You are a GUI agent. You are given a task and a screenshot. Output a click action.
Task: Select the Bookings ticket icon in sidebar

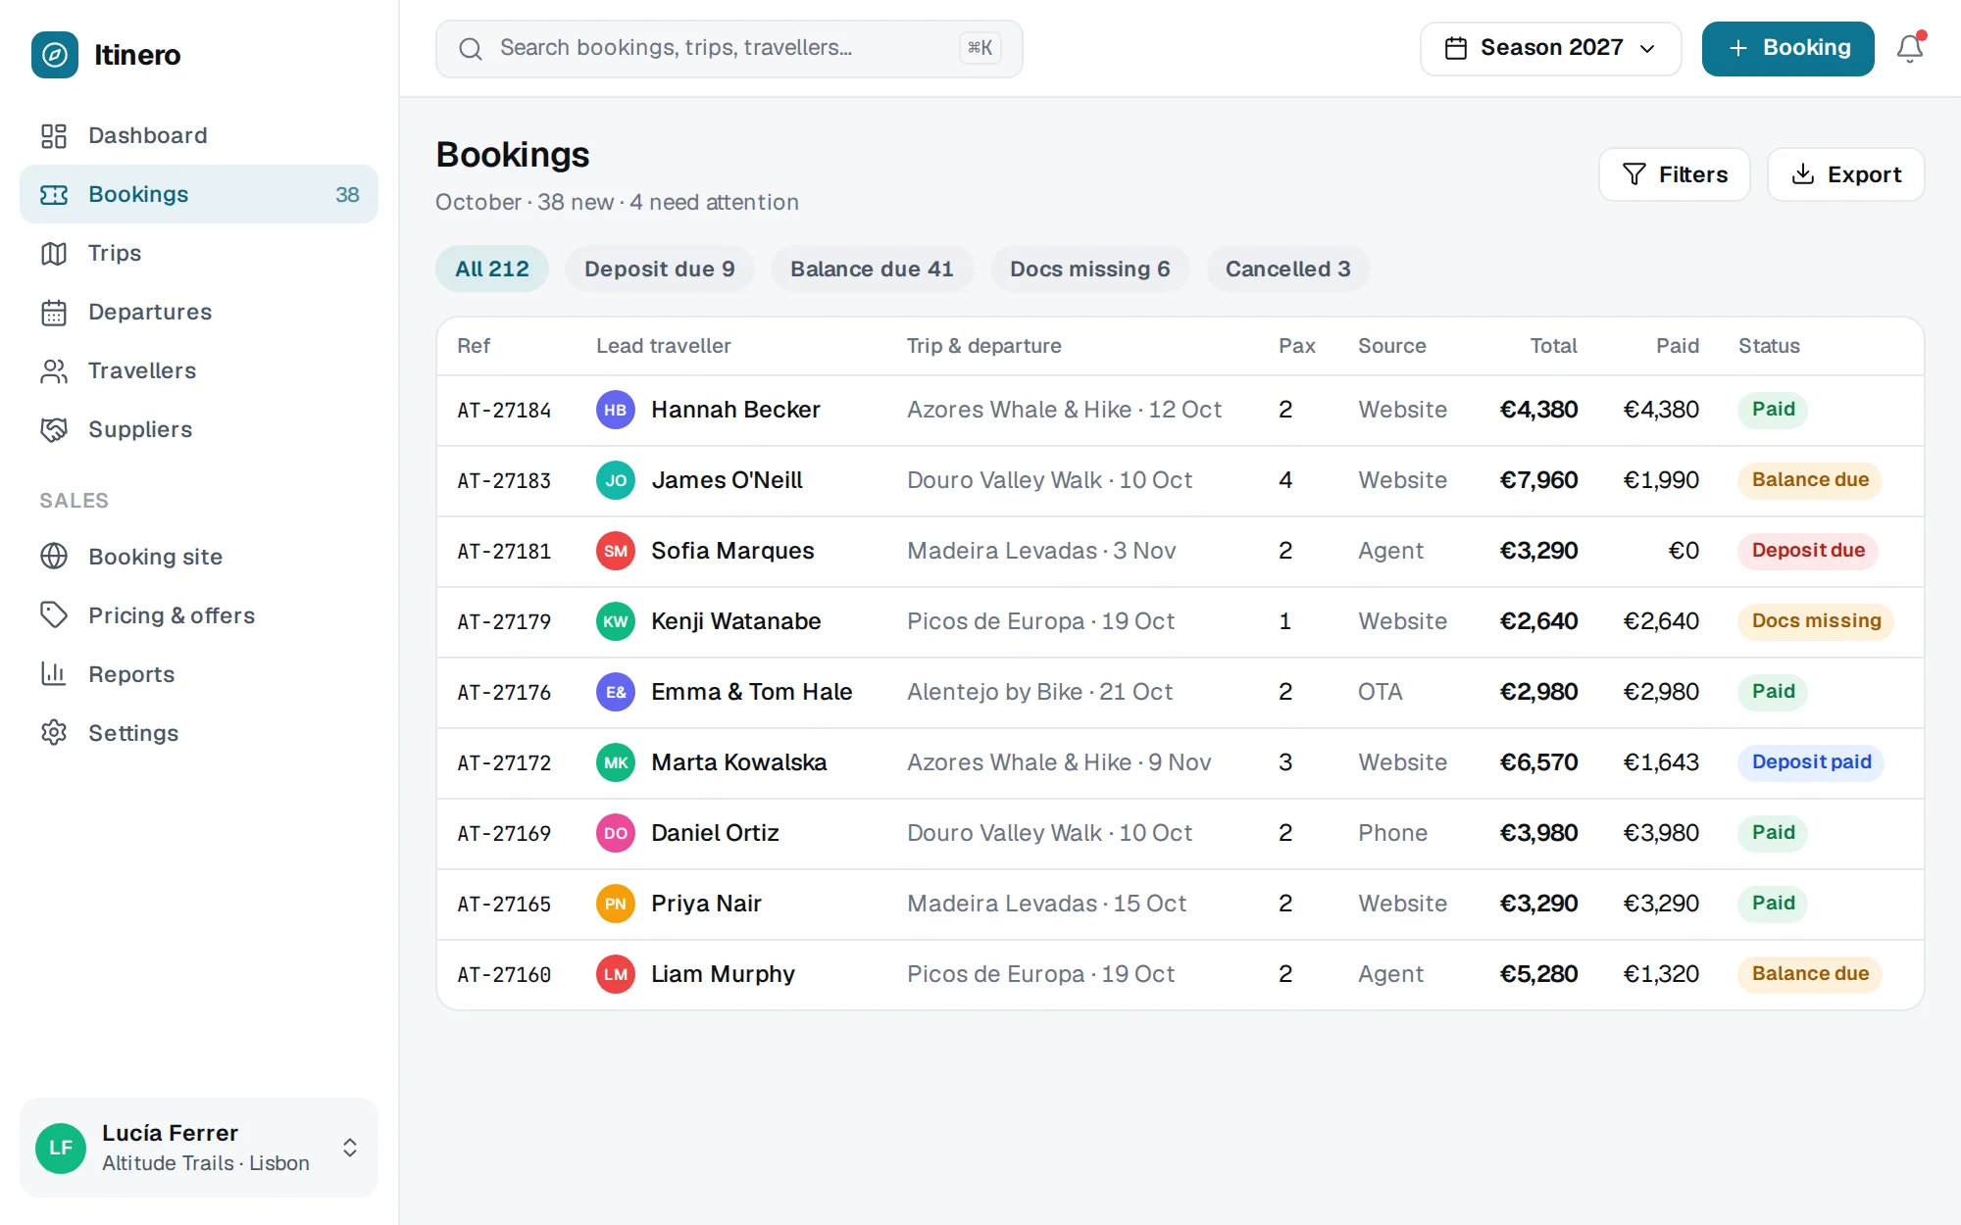click(54, 194)
